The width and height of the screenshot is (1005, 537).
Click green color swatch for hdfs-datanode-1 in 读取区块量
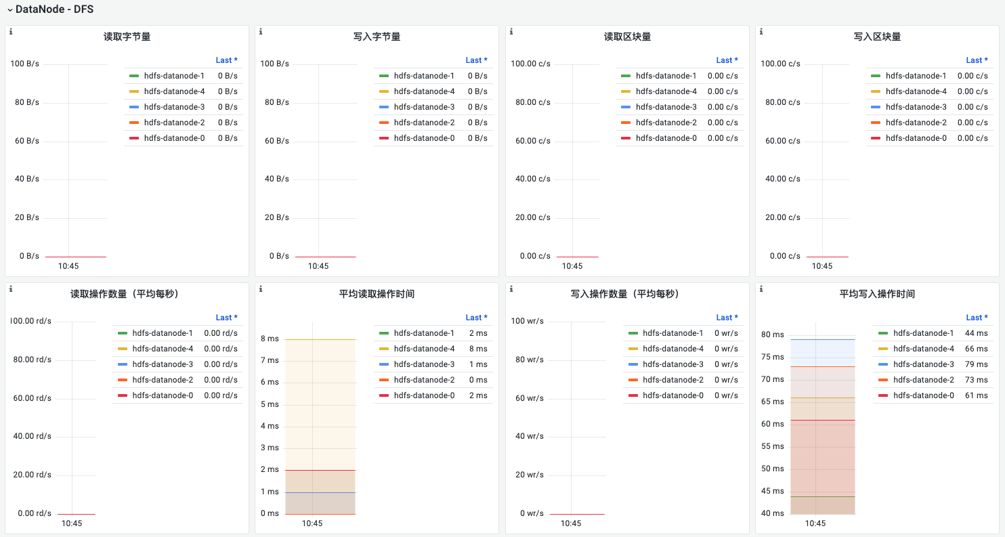pyautogui.click(x=625, y=76)
